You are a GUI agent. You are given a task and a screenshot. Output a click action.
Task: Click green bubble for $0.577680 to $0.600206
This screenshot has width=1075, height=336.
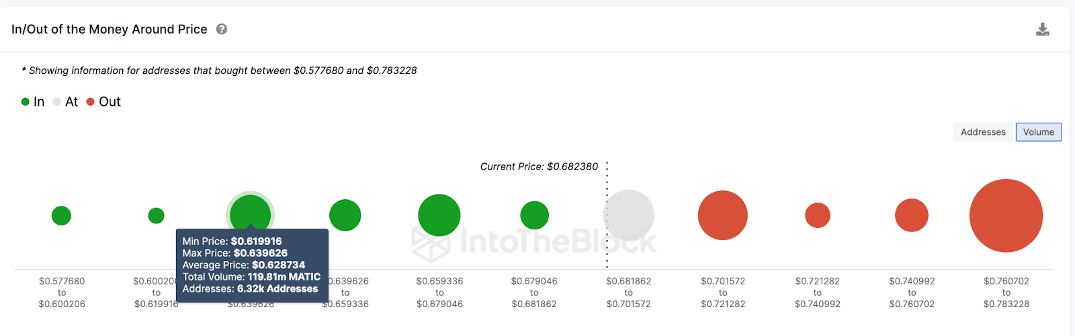[61, 216]
